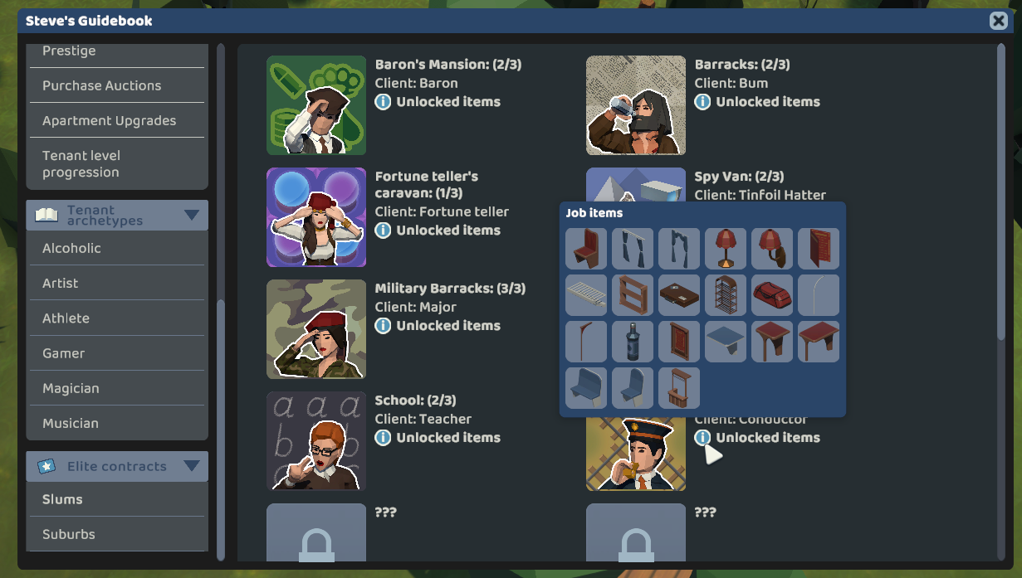
Task: Open Apartment Upgrades guide entry
Action: tap(117, 120)
